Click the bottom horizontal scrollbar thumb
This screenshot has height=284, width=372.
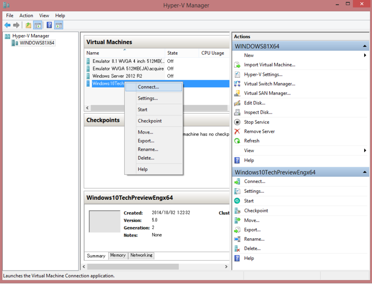tap(133, 267)
